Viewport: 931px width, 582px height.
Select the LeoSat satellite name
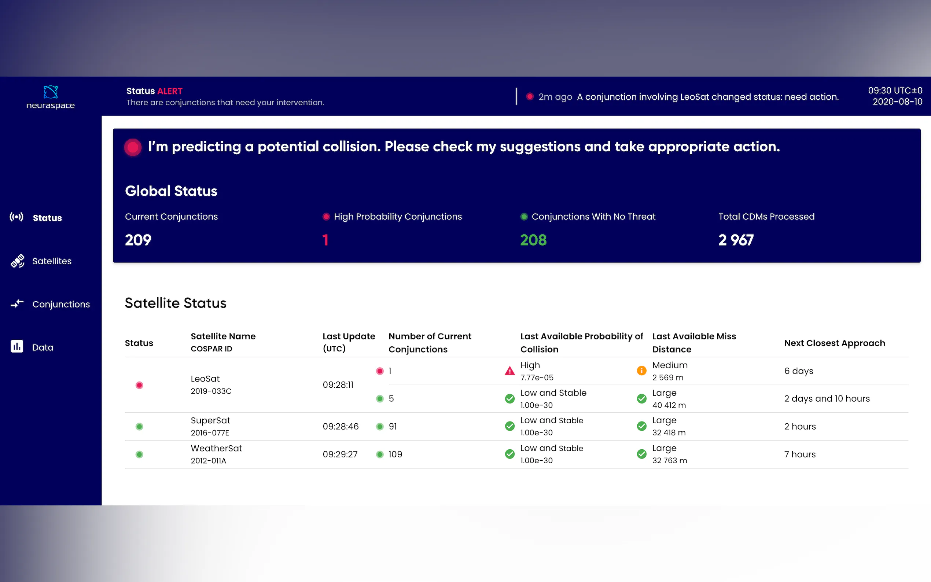[x=205, y=379]
